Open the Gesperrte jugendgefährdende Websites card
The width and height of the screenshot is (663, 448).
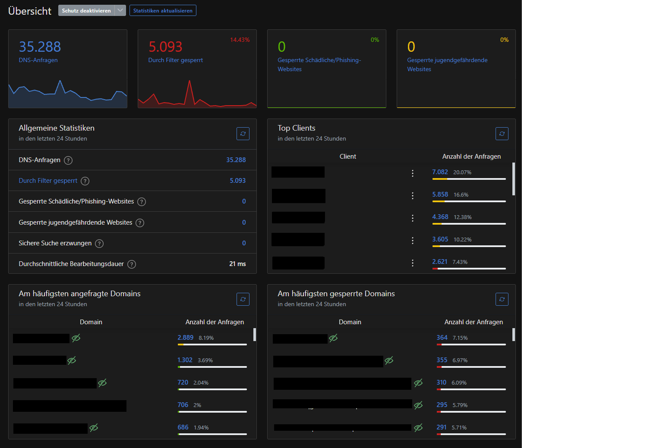coord(456,69)
